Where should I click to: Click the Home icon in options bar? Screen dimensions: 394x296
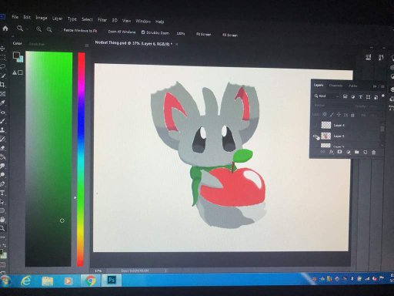(5, 29)
